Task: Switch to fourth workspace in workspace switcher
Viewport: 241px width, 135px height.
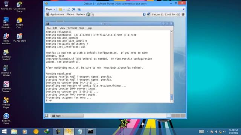Action: (183, 115)
